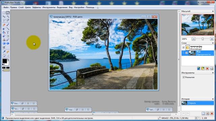
Task: Restore the minimized пар... document window
Action: click(77, 110)
